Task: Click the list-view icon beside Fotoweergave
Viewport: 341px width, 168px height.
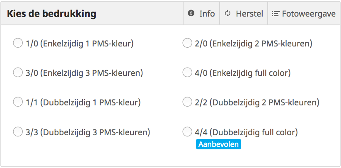Action: coord(276,14)
